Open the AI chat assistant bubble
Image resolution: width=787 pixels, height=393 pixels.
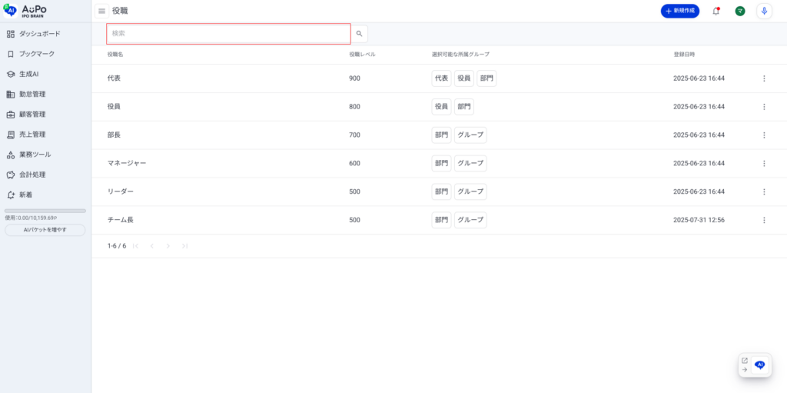(x=760, y=365)
